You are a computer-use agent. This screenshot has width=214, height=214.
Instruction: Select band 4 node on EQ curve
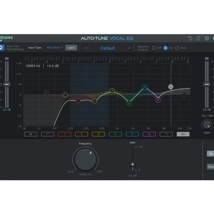(x=129, y=104)
